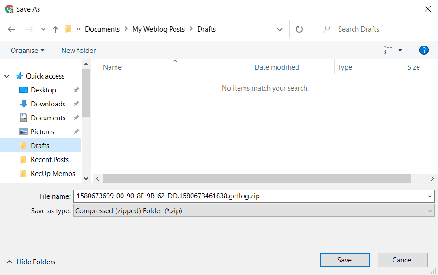Open the Organise menu

pyautogui.click(x=27, y=51)
